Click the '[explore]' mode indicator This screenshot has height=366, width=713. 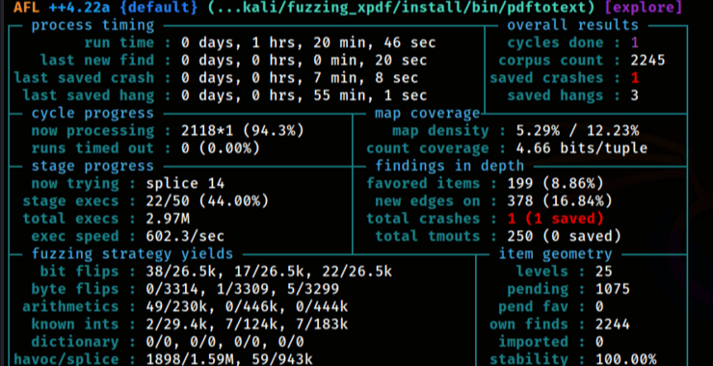pyautogui.click(x=644, y=8)
